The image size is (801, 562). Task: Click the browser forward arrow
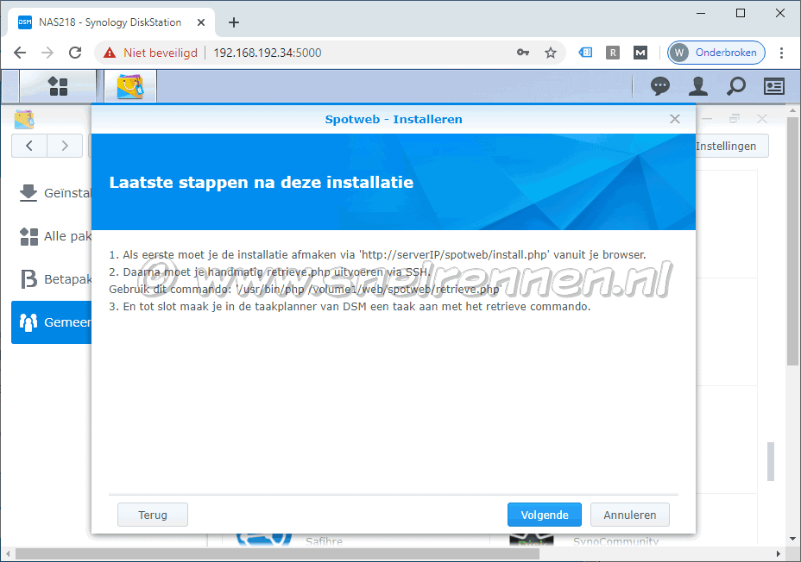click(47, 53)
